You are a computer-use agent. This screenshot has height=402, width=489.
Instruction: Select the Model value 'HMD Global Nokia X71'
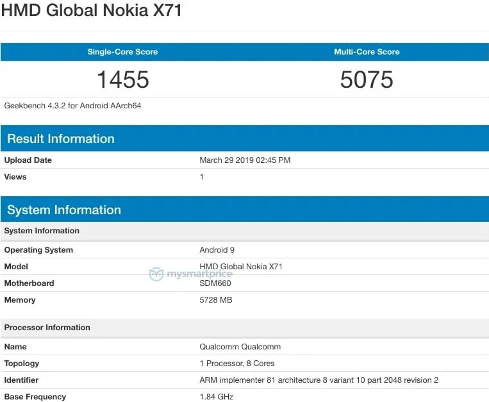(241, 267)
